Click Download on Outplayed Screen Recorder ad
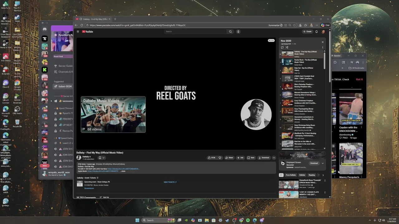Viewport: 399px width, 224px height. pyautogui.click(x=314, y=163)
